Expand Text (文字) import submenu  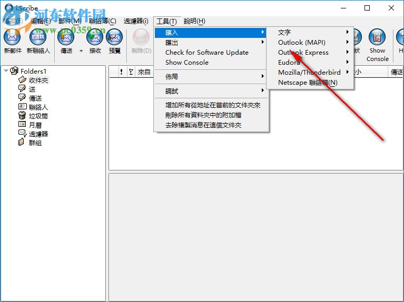[x=310, y=33]
